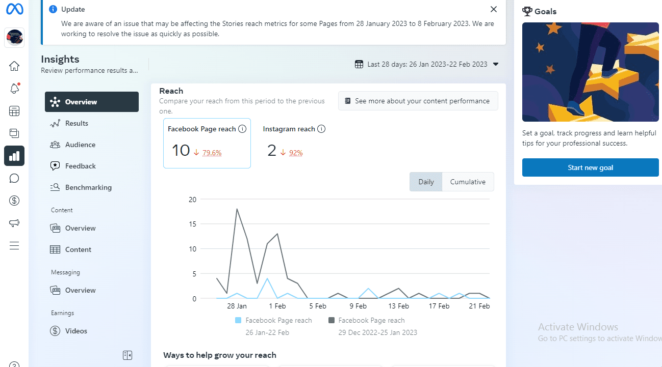Open Videos under Earnings
662x367 pixels.
pyautogui.click(x=92, y=331)
